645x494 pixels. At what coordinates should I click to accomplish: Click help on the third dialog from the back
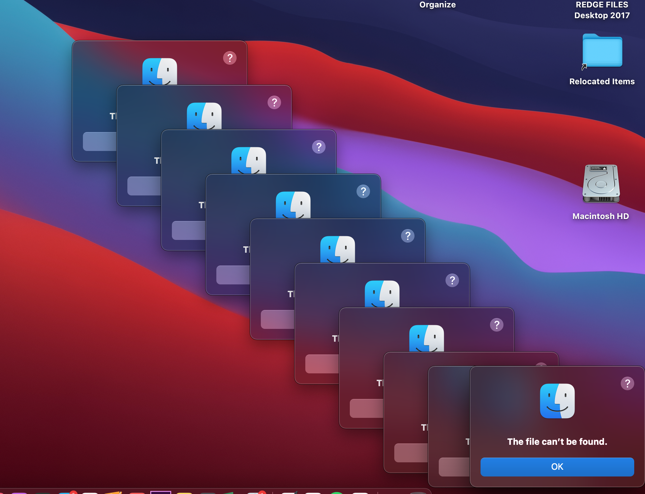coord(319,147)
